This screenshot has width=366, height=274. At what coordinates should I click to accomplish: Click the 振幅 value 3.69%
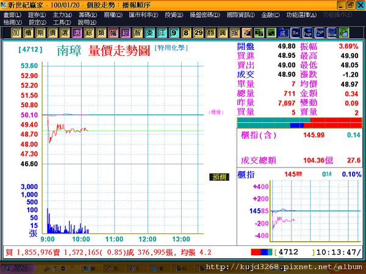tap(348, 46)
